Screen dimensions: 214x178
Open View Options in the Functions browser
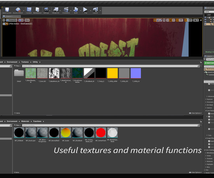click(x=195, y=172)
